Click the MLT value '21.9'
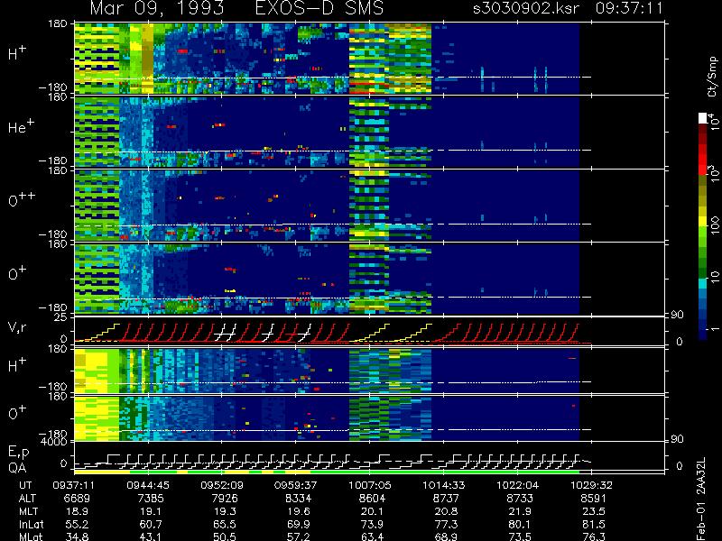The image size is (722, 541). click(520, 511)
